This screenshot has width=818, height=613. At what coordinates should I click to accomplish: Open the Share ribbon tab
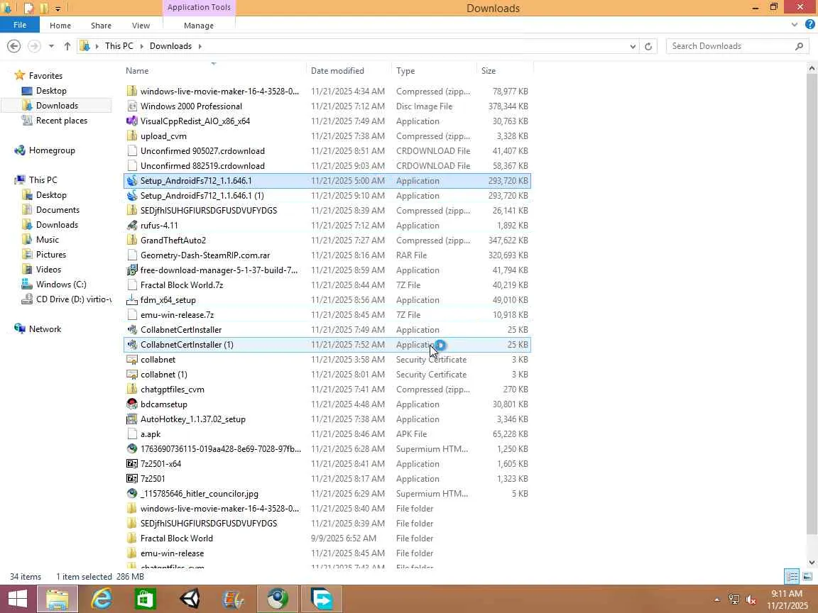pyautogui.click(x=101, y=26)
